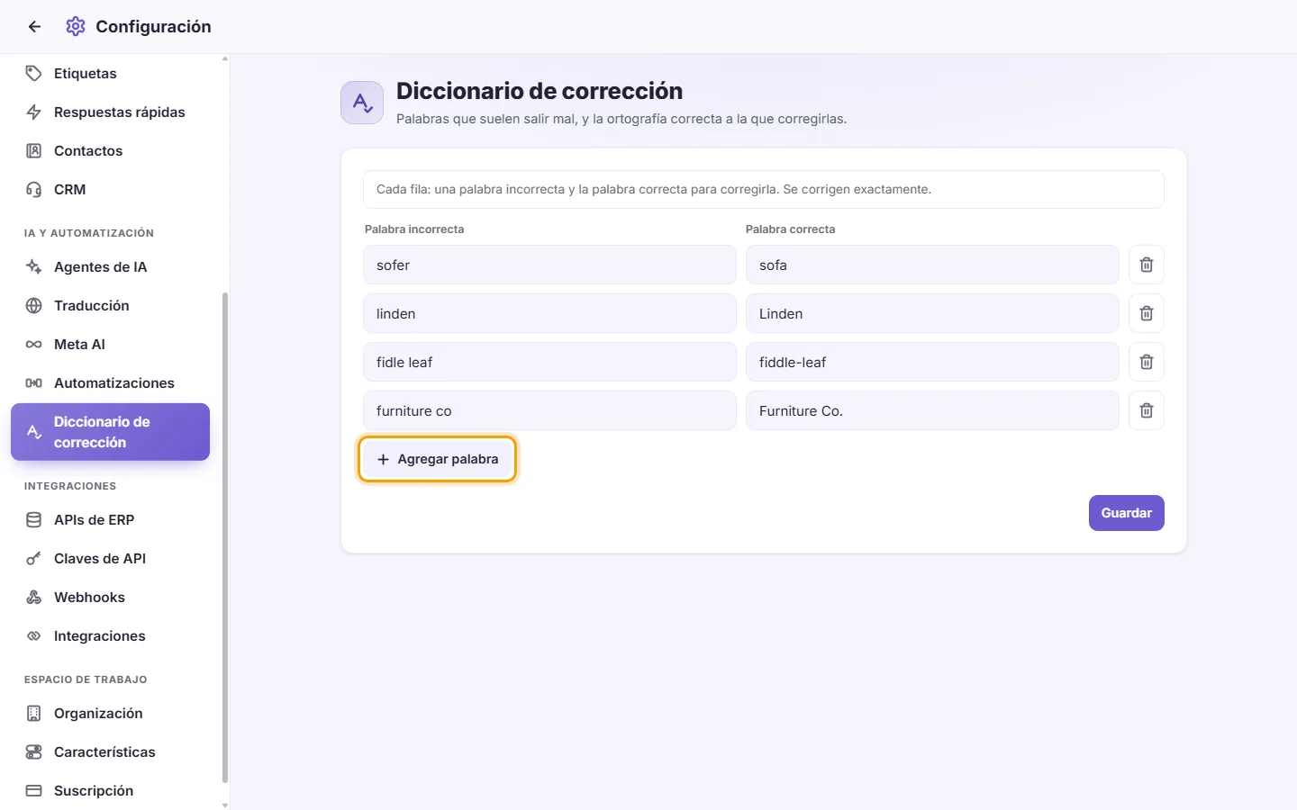Delete the fidle leaf correction row
The image size is (1297, 810).
coord(1147,362)
